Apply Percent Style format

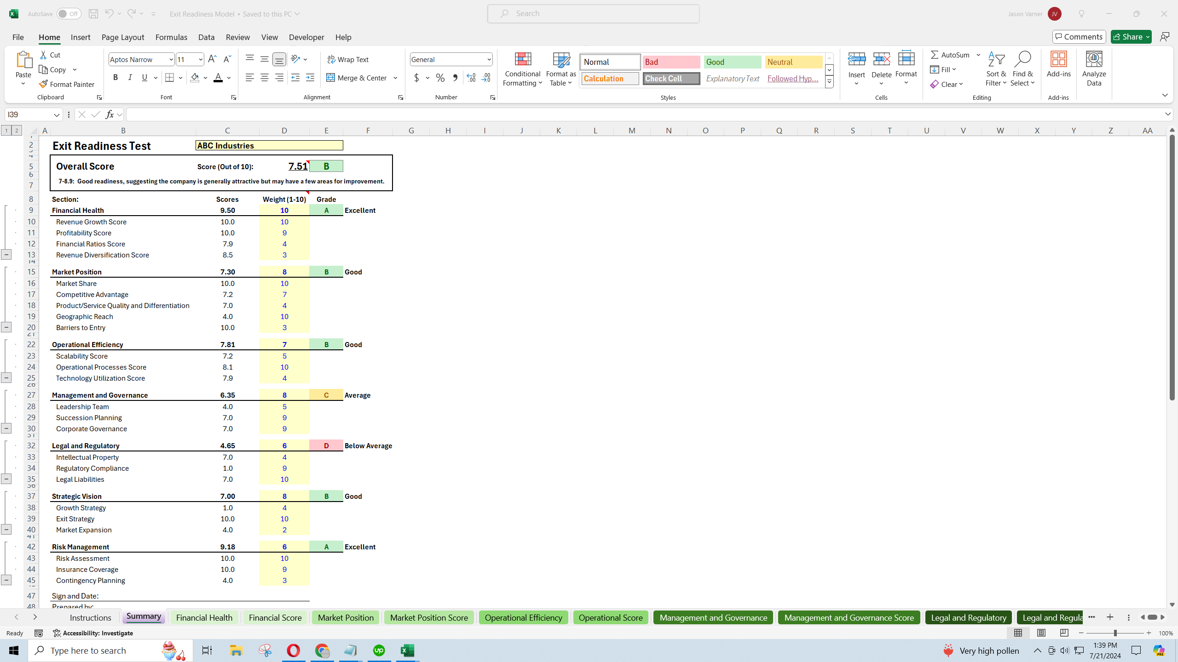tap(440, 78)
